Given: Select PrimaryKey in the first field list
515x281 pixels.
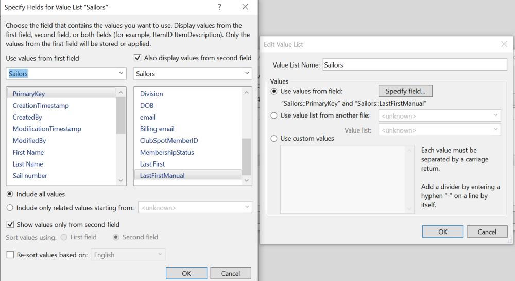Looking at the screenshot, I should tap(29, 94).
